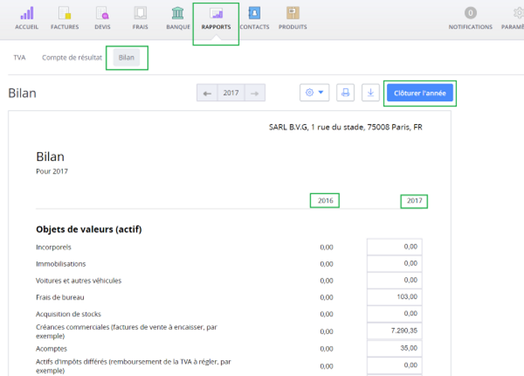Check the Notifications counter
This screenshot has width=524, height=376.
pyautogui.click(x=470, y=14)
